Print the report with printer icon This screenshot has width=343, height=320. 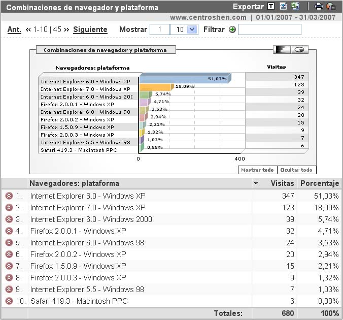(319, 7)
